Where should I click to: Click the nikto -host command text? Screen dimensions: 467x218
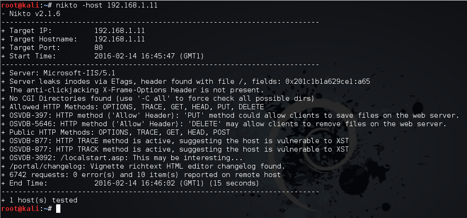pyautogui.click(x=107, y=5)
